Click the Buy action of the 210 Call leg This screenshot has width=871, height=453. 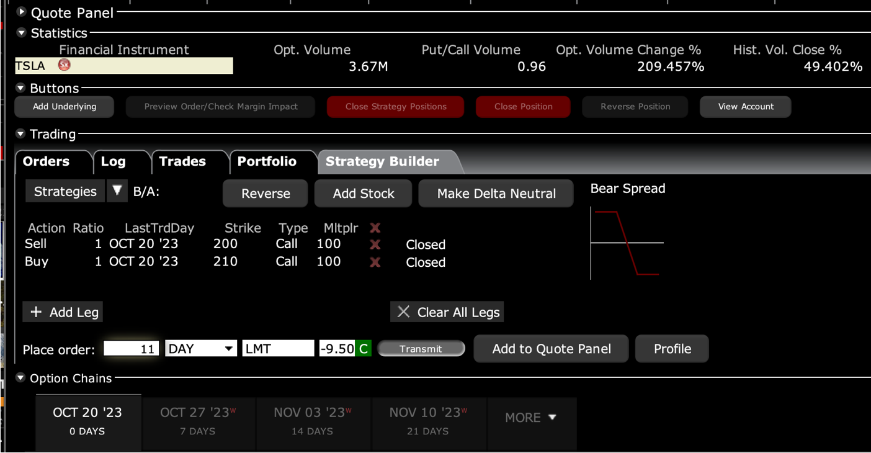pos(37,261)
